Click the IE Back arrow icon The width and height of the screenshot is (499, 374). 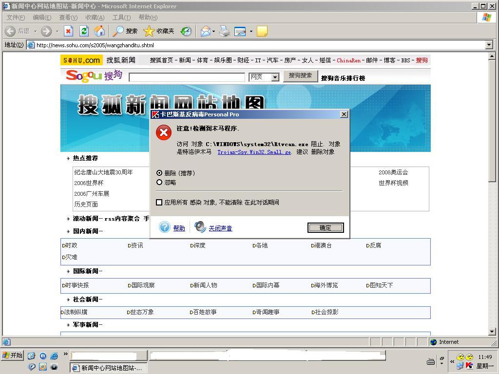tap(10, 31)
